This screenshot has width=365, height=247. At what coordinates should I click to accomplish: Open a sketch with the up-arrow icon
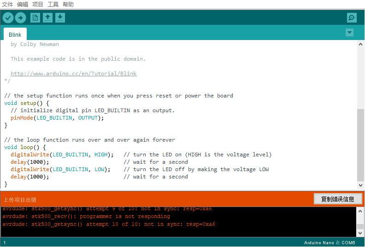tap(47, 18)
